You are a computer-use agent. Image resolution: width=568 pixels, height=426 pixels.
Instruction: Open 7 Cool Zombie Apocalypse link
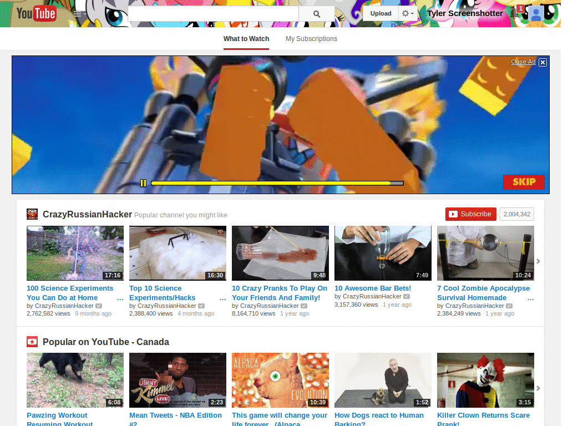[483, 293]
